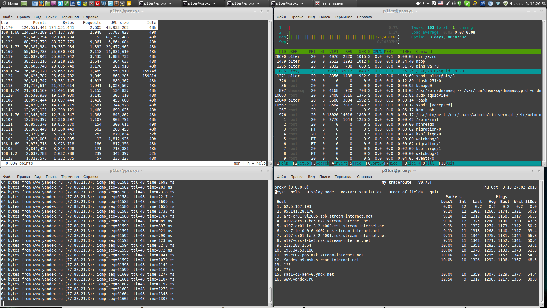Click the headphones music tray icon

pos(475,3)
